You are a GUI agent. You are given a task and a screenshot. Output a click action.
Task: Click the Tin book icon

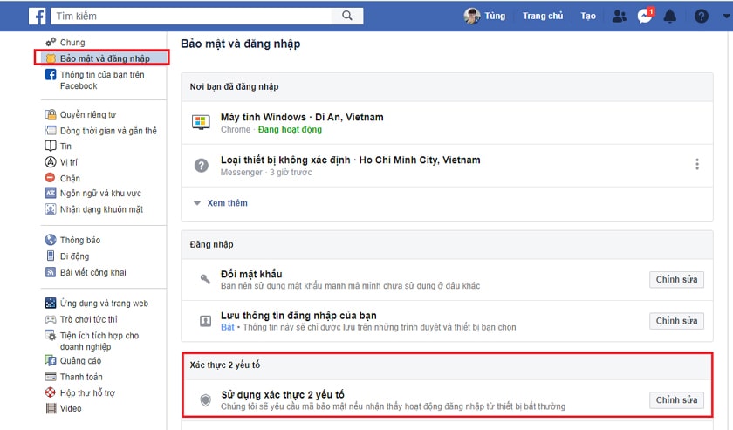51,146
